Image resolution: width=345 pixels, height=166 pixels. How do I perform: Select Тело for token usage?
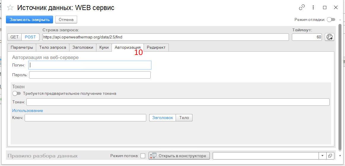click(184, 118)
